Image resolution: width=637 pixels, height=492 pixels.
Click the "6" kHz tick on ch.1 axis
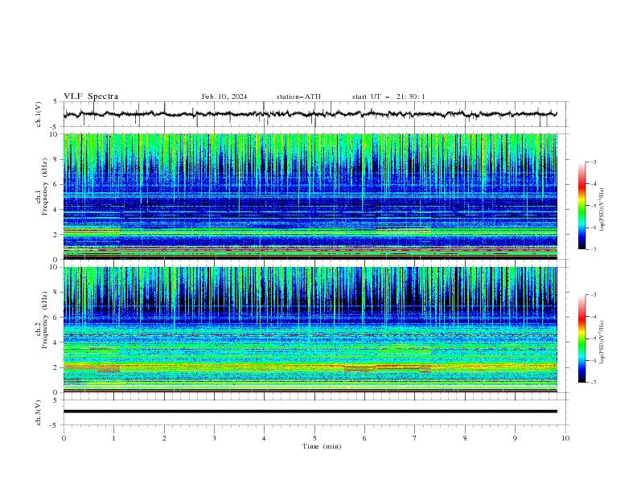pos(56,184)
